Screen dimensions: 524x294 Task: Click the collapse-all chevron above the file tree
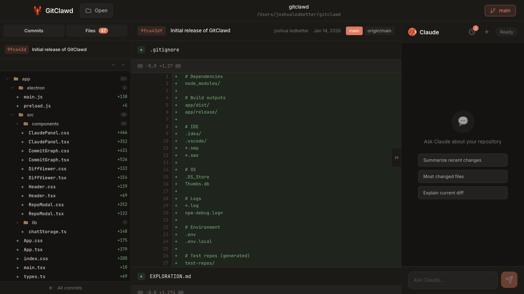(x=123, y=65)
